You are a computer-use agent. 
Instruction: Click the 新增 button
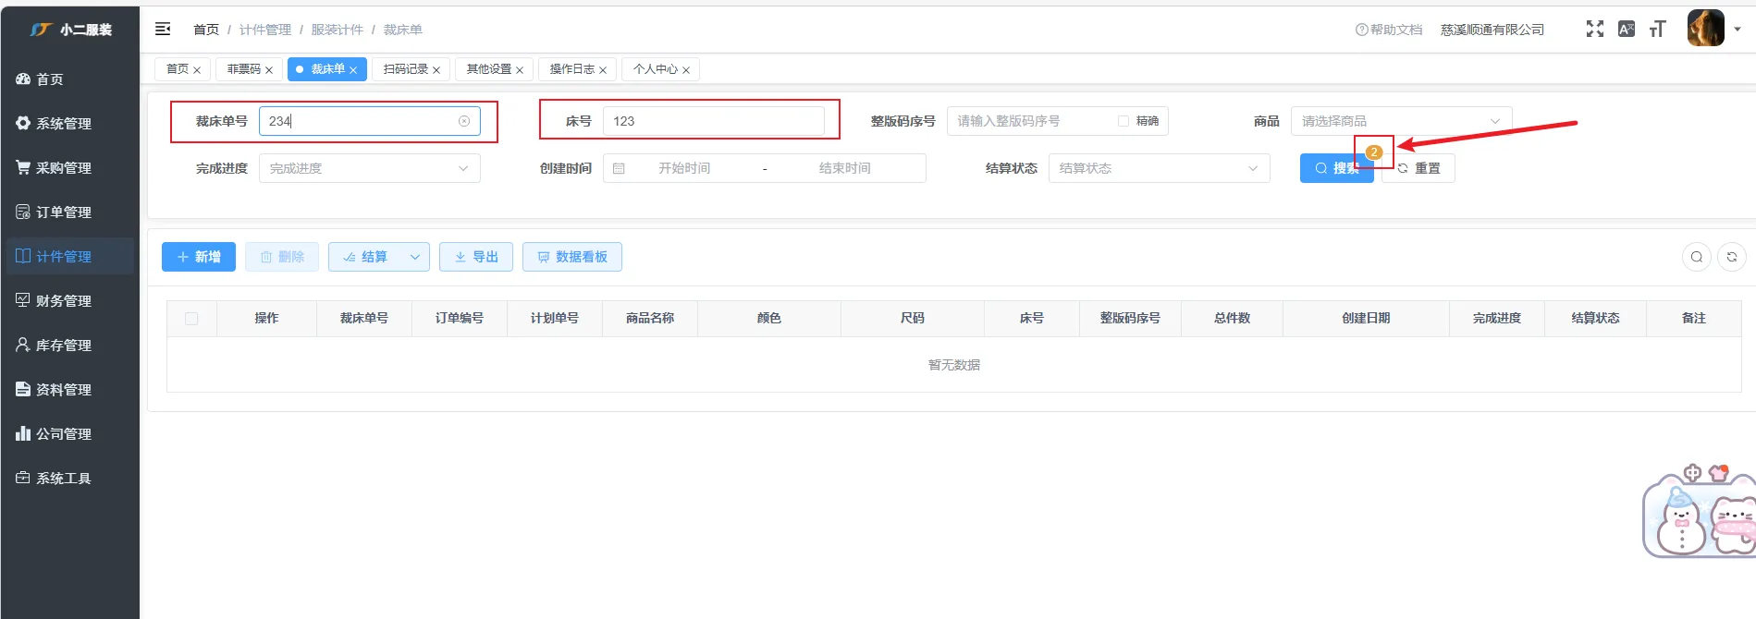point(199,257)
